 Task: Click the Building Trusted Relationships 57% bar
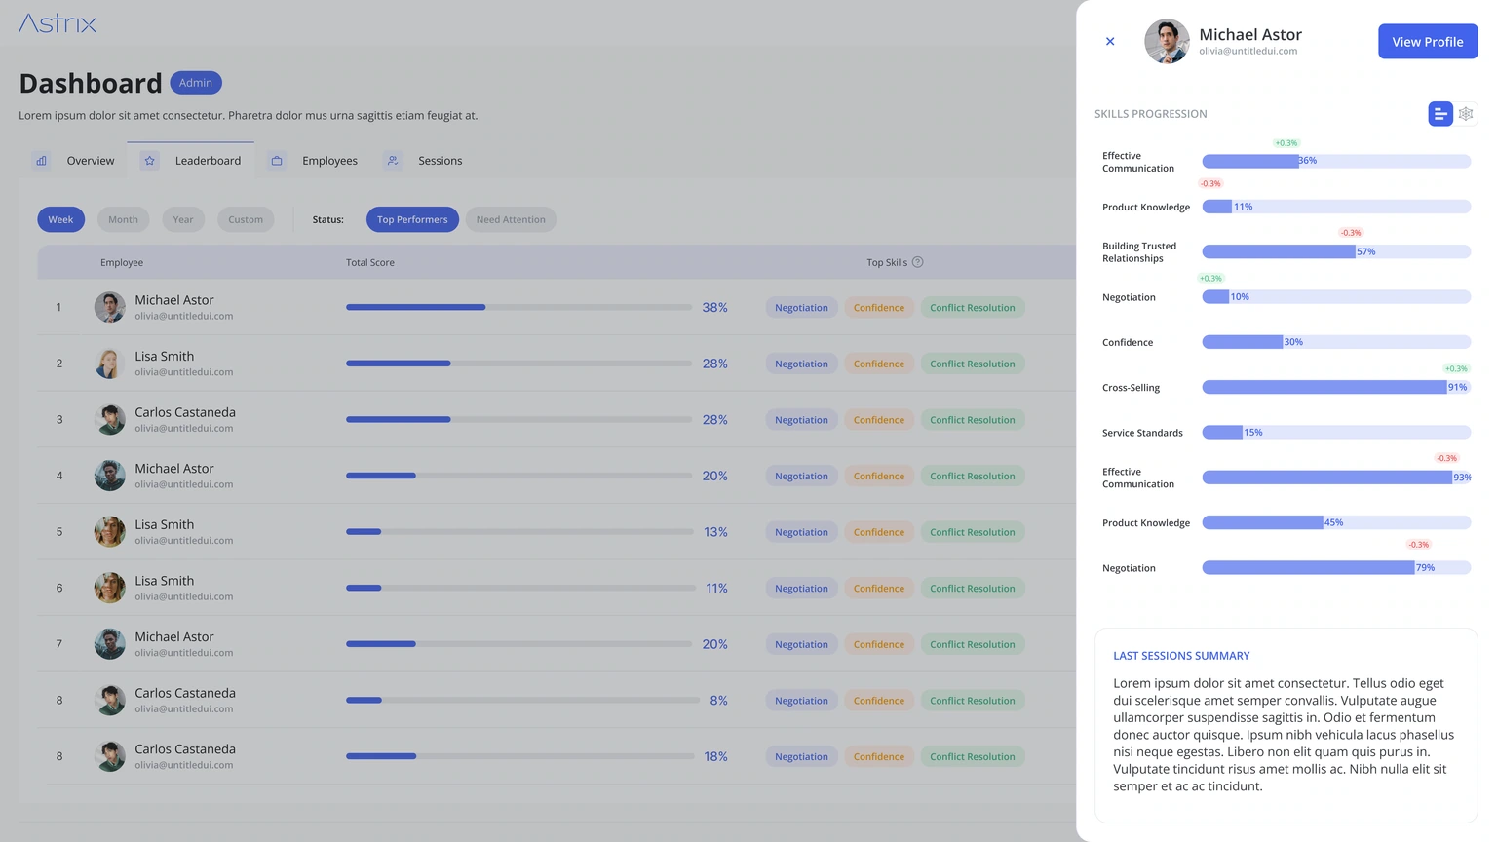(x=1336, y=251)
